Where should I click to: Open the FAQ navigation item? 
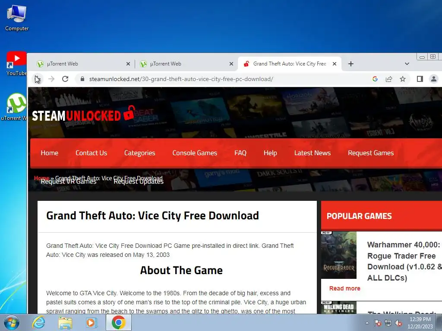240,153
